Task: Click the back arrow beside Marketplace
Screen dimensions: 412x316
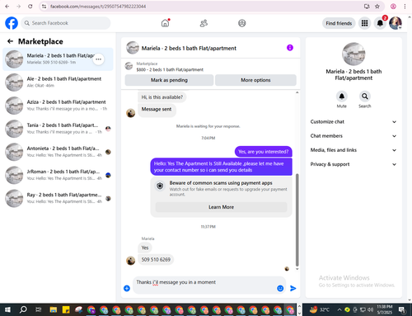Action: [x=10, y=41]
